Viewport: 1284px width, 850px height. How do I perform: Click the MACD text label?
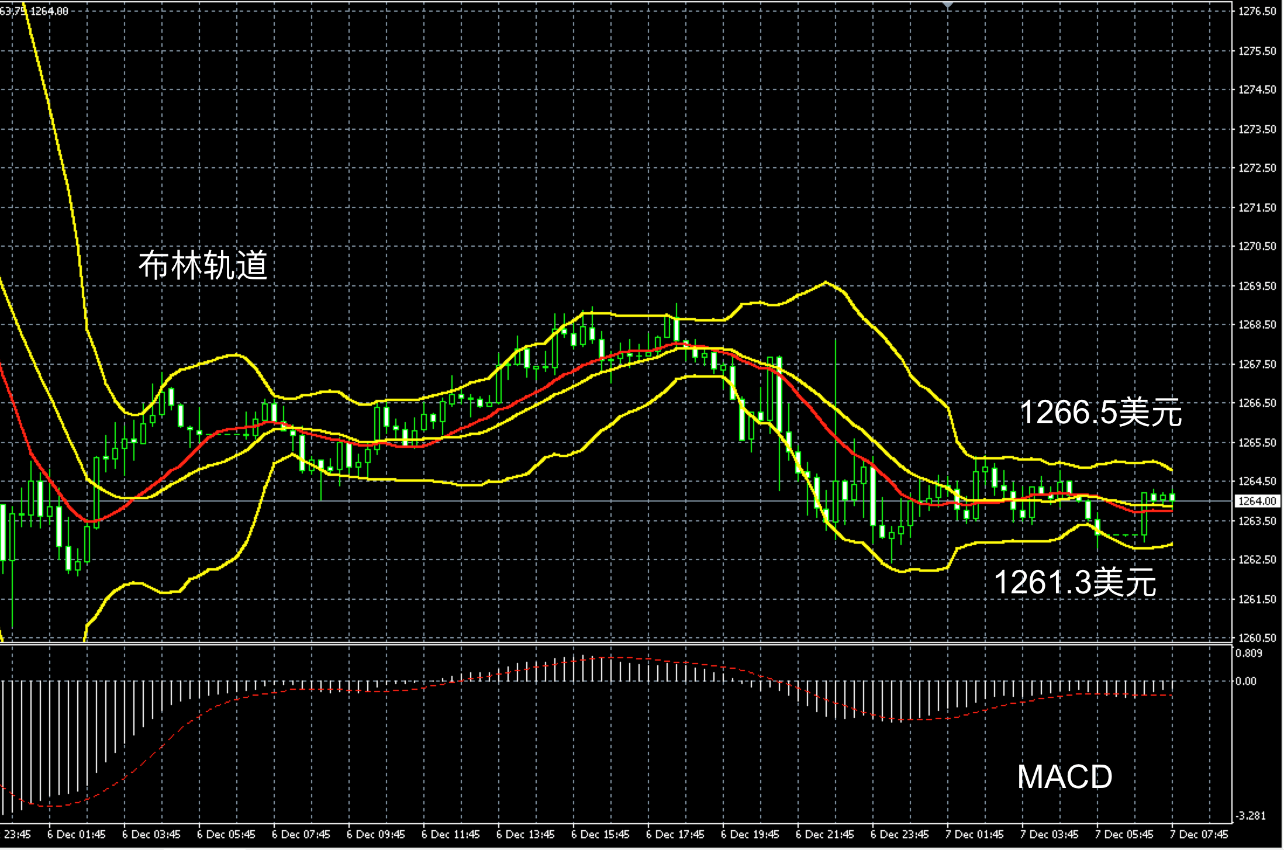tap(1064, 776)
